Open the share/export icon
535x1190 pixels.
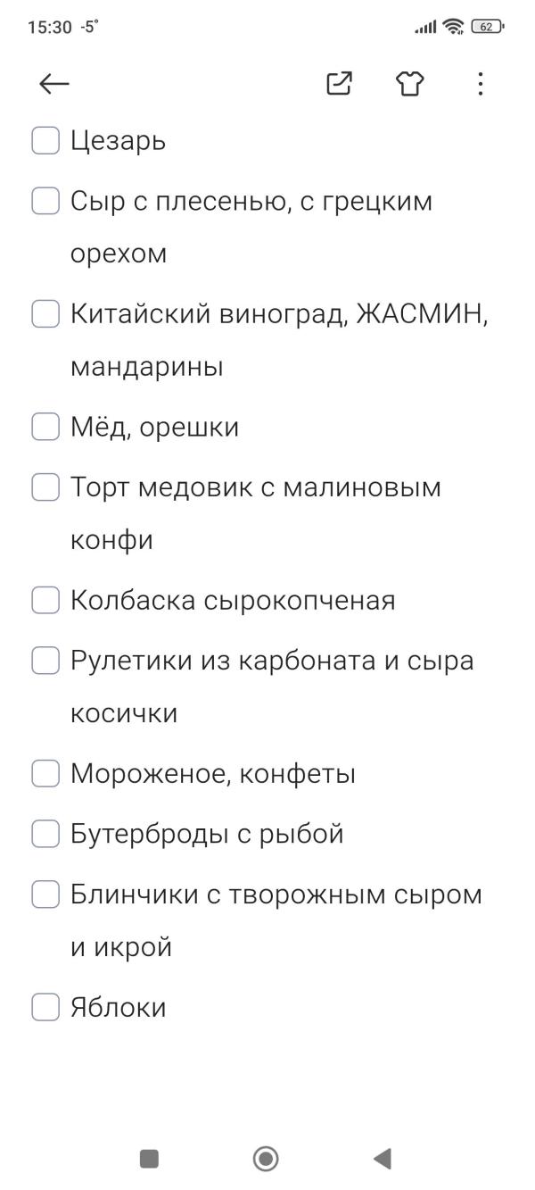(x=338, y=83)
